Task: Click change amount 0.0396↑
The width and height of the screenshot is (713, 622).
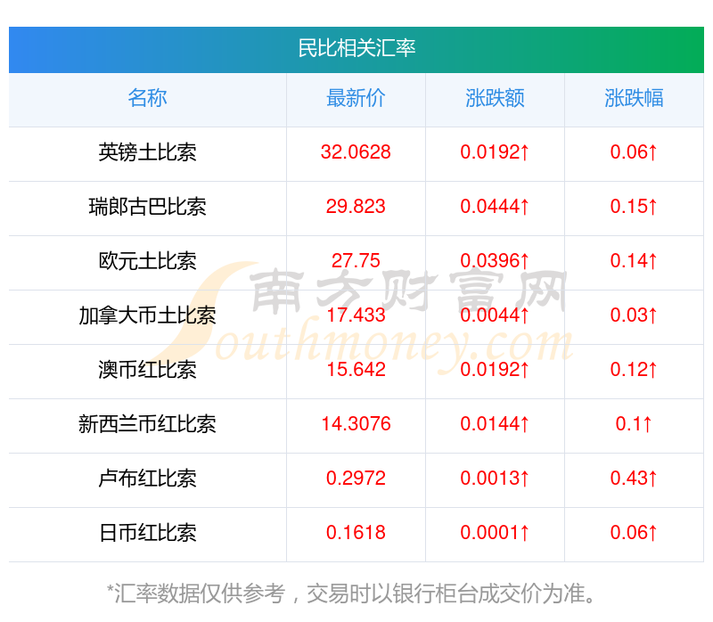Action: coord(495,261)
